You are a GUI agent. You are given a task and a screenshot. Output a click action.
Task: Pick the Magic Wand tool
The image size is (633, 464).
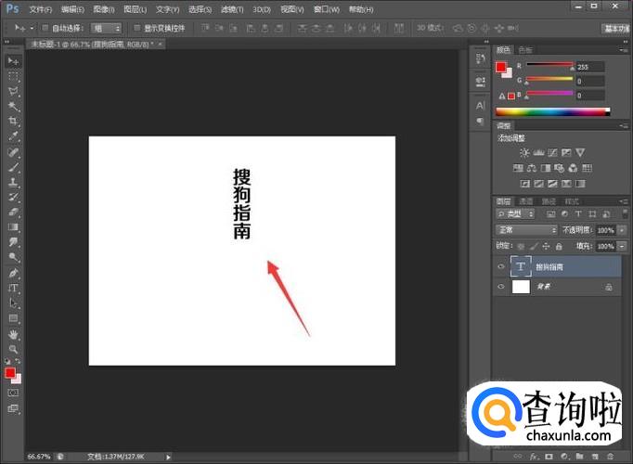tap(13, 106)
